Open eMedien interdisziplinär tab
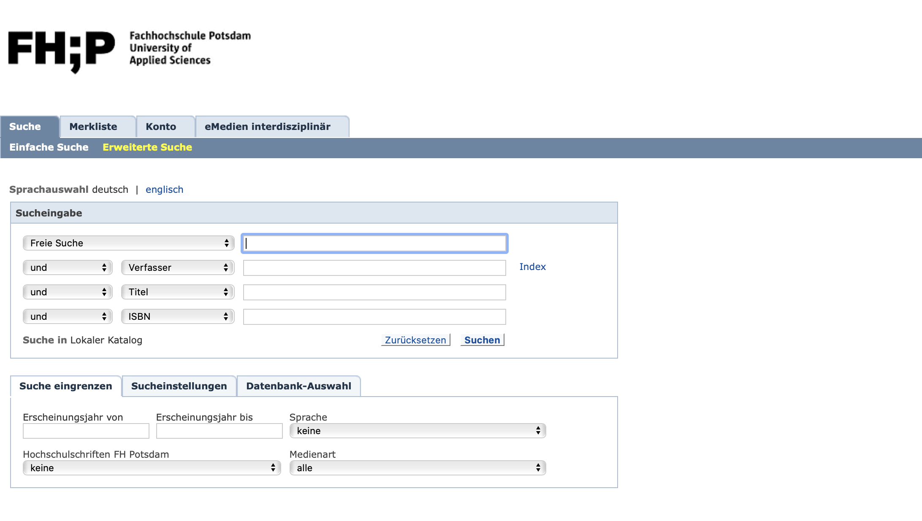Image resolution: width=922 pixels, height=521 pixels. (267, 127)
